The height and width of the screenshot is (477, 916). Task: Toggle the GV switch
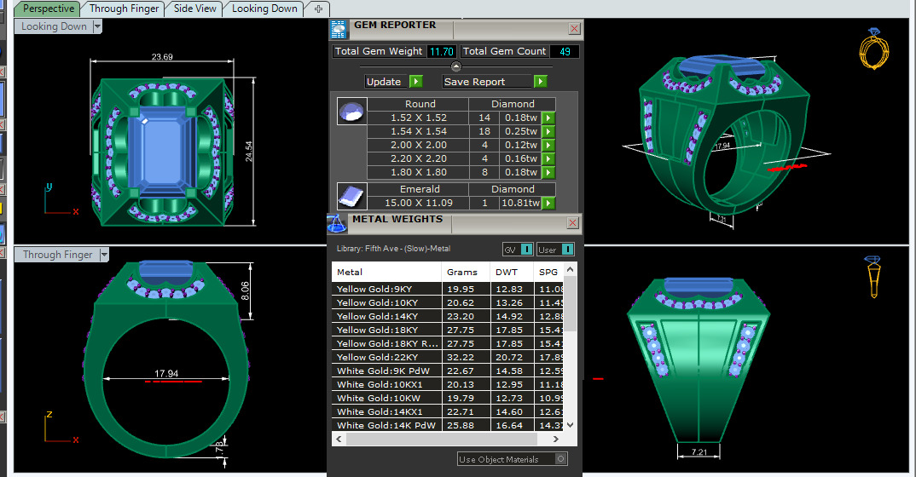click(x=526, y=250)
